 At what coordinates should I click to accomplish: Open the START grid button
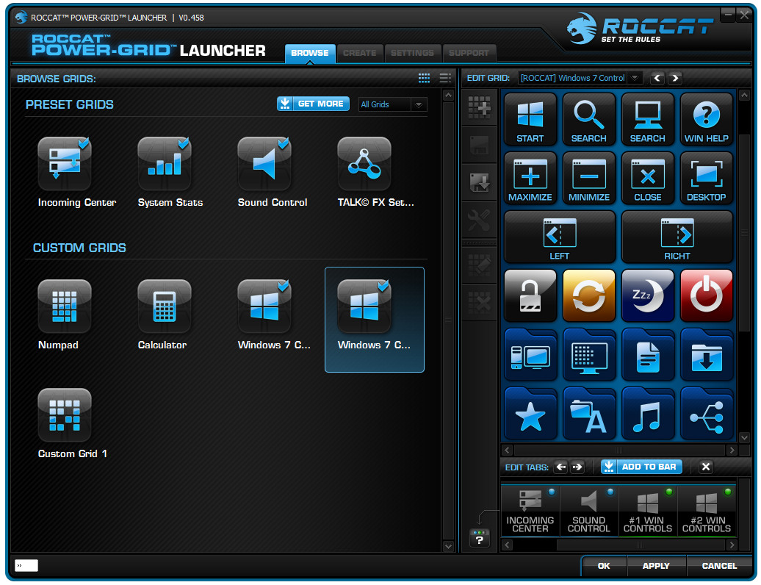530,120
